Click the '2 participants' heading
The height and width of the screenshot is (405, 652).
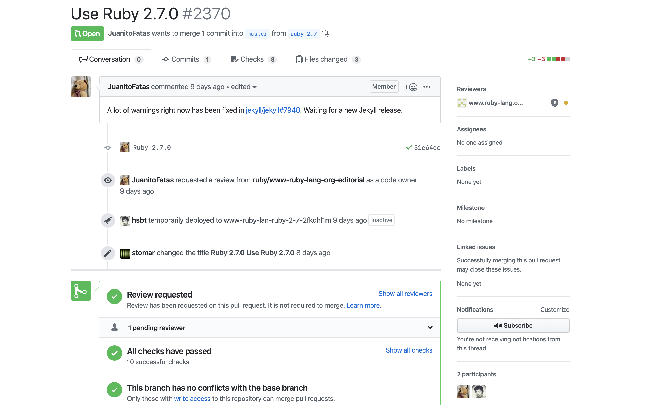click(x=476, y=374)
